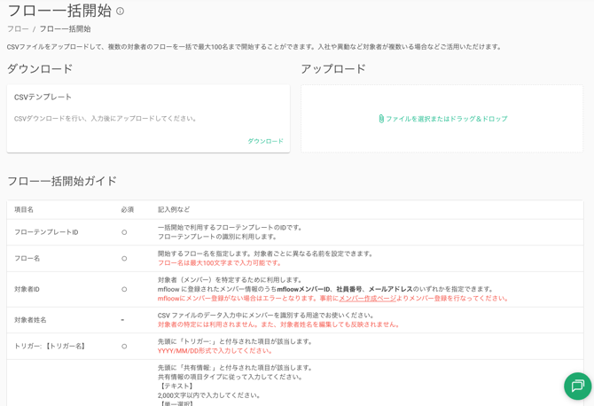Click red note YYYY/MM/DD形式で入力してください
Screen dimensions: 594x406
pyautogui.click(x=215, y=351)
